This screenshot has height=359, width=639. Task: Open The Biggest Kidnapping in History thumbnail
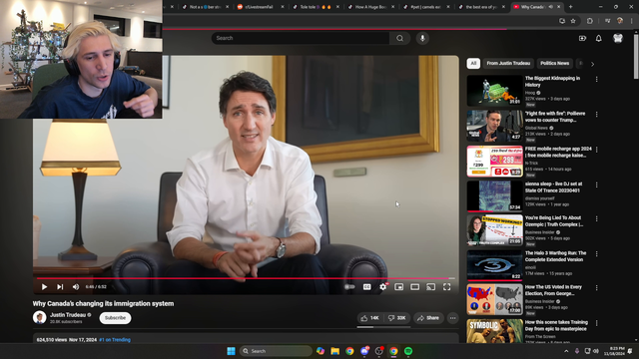pyautogui.click(x=495, y=91)
